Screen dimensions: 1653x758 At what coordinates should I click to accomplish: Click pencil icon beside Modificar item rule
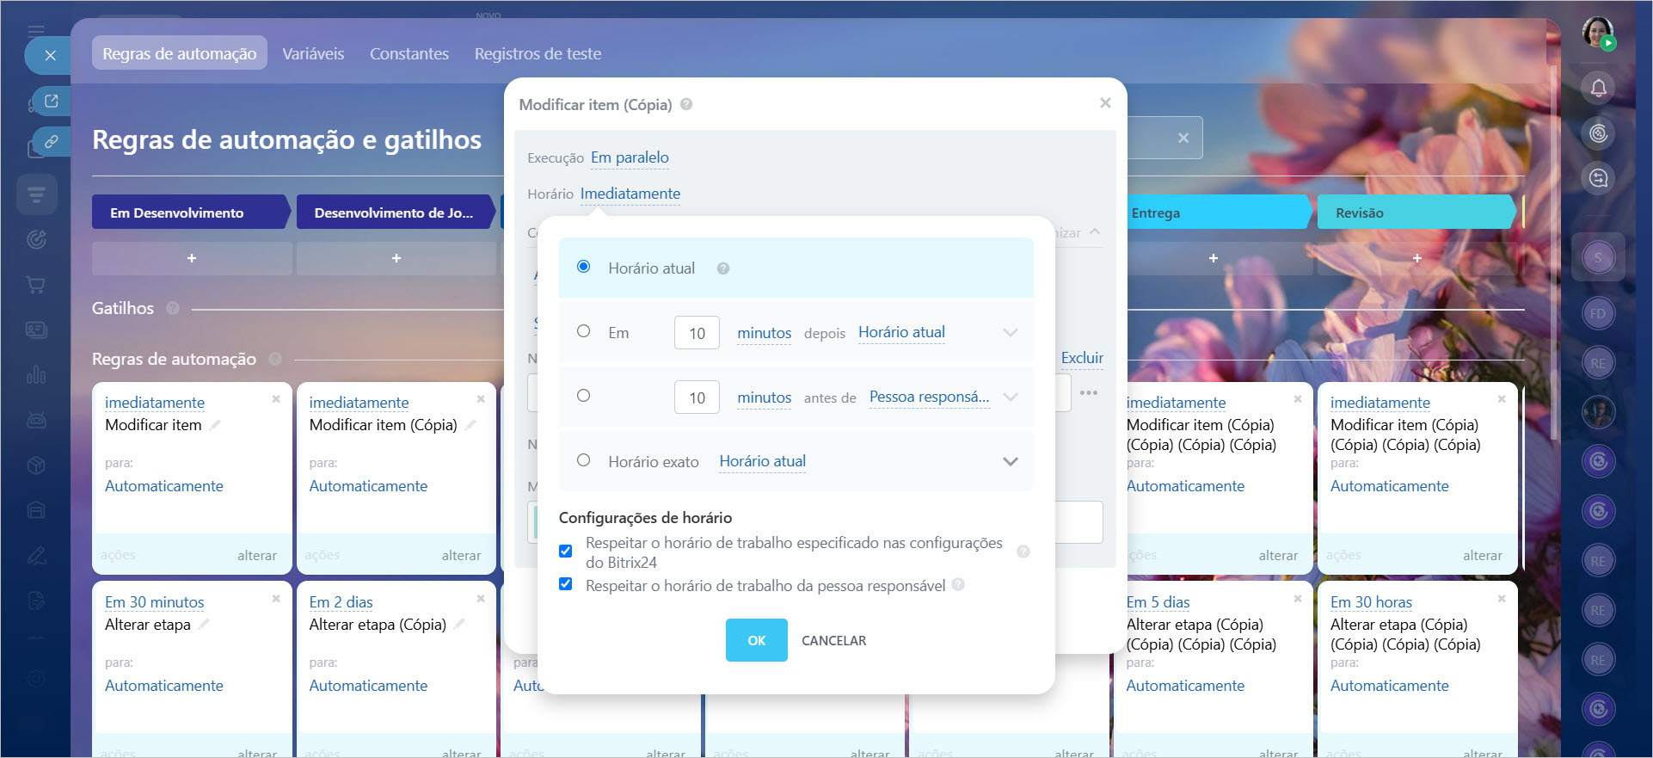pyautogui.click(x=215, y=425)
